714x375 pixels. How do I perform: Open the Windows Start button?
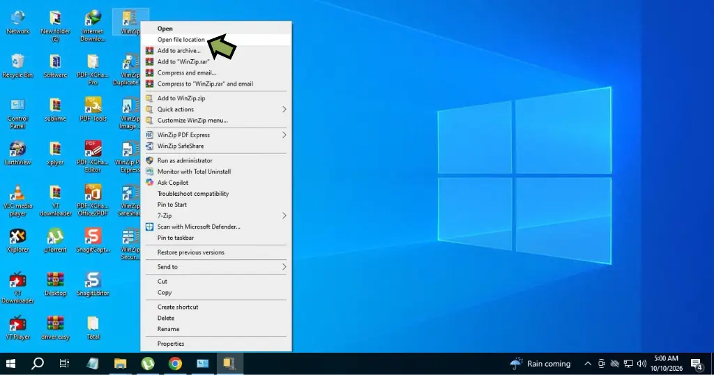click(x=10, y=364)
